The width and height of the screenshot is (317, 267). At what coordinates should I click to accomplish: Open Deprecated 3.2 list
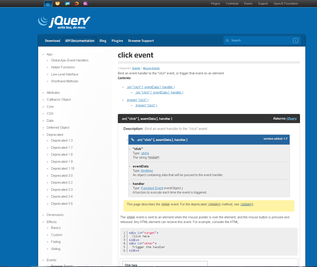pyautogui.click(x=62, y=182)
